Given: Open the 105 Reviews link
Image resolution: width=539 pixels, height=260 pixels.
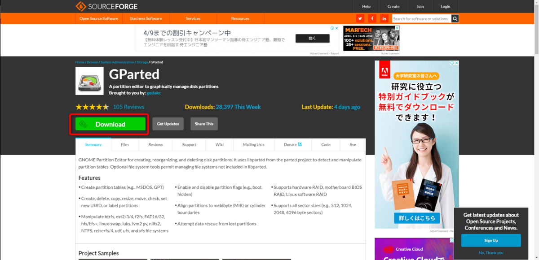Looking at the screenshot, I should (x=128, y=107).
